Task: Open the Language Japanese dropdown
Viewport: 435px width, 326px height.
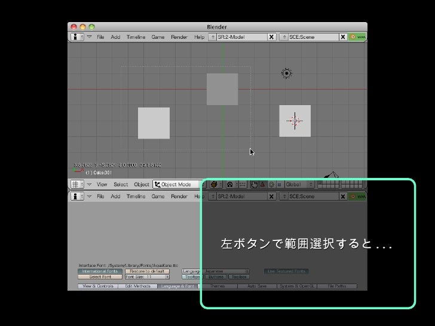Action: [216, 271]
